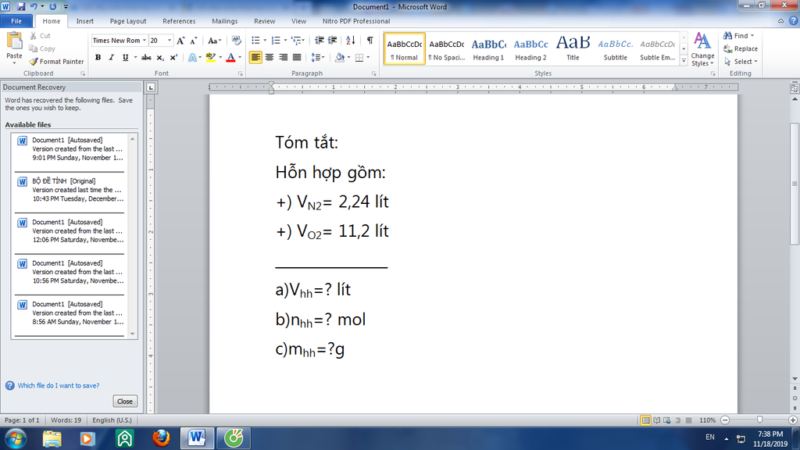This screenshot has height=450, width=800.
Task: Click the Words: 19 status indicator
Action: (x=66, y=420)
